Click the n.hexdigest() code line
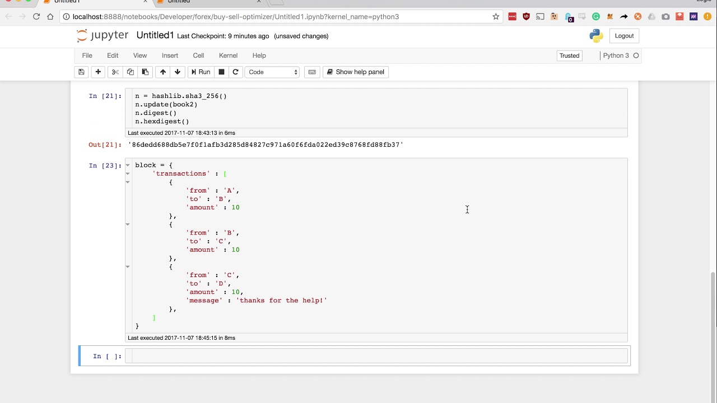717x403 pixels. click(162, 121)
